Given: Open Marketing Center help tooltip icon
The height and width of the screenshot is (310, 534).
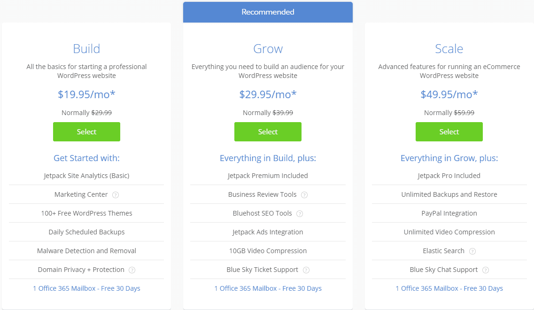Looking at the screenshot, I should tap(116, 195).
